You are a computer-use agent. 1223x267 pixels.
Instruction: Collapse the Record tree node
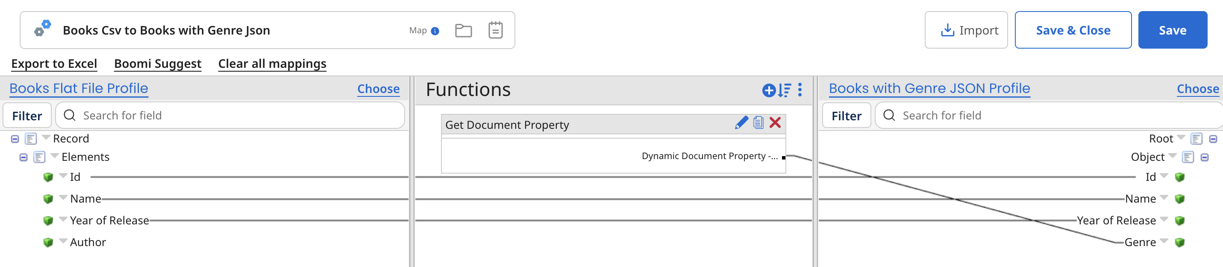[x=15, y=138]
